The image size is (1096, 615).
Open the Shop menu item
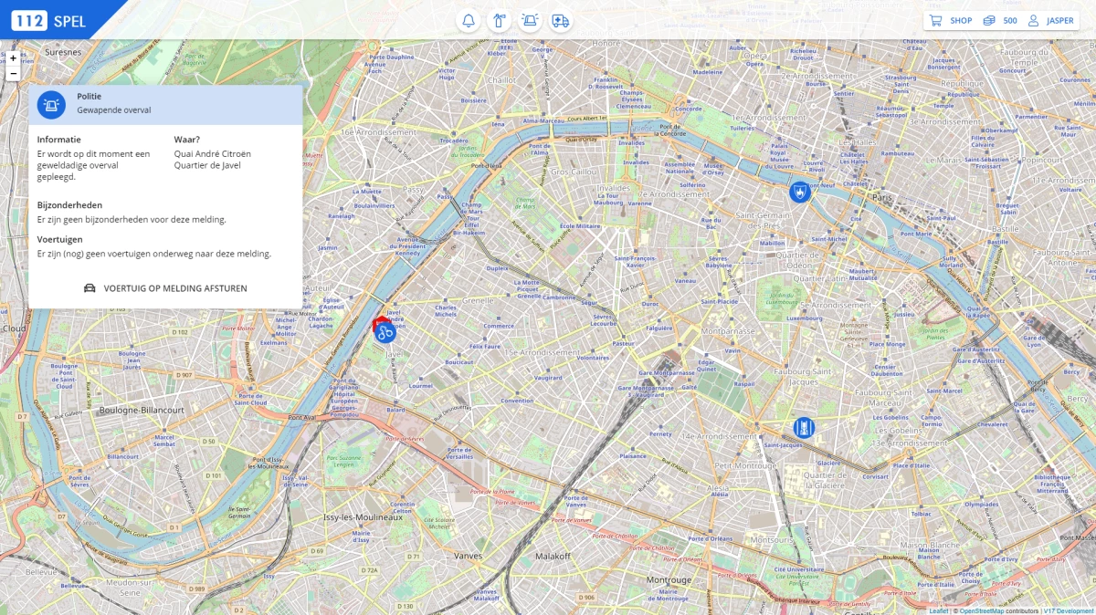960,21
